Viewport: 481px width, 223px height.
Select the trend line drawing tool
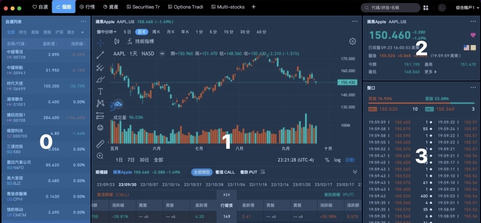point(100,55)
